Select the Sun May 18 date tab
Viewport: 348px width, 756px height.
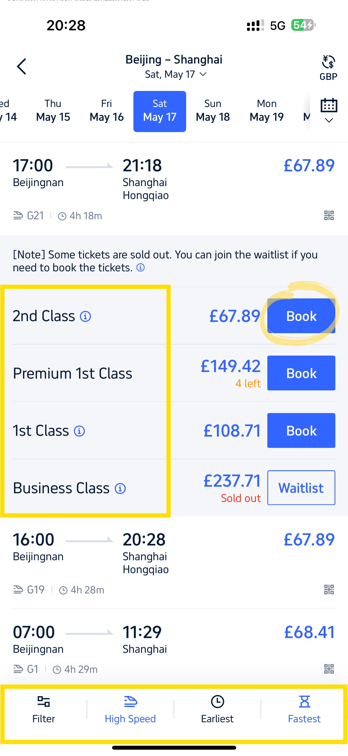pos(213,111)
